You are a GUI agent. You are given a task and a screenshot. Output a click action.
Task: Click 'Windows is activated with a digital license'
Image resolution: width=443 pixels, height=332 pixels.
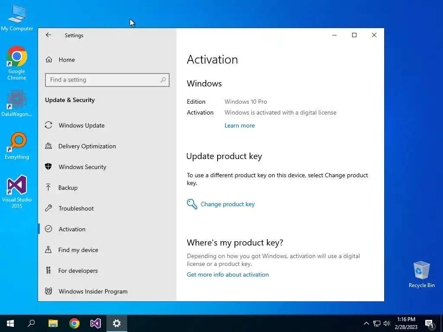point(280,113)
